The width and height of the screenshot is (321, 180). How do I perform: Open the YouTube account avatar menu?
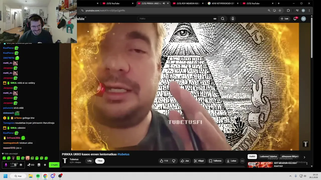pos(303,18)
